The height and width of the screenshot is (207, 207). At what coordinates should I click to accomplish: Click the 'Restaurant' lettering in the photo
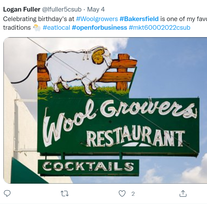135,139
